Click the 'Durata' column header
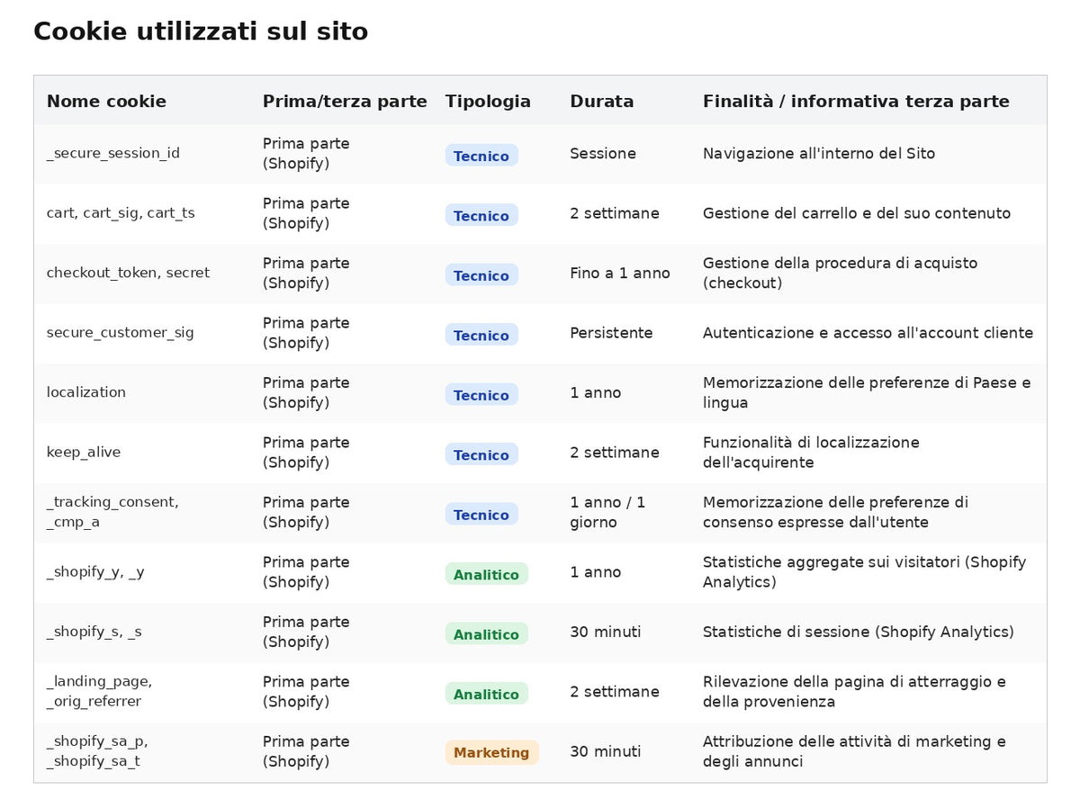This screenshot has height=799, width=1080. [x=601, y=101]
